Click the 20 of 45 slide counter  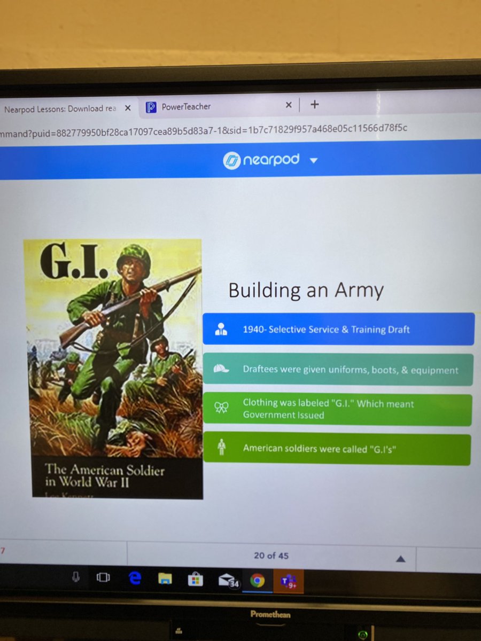coord(271,556)
